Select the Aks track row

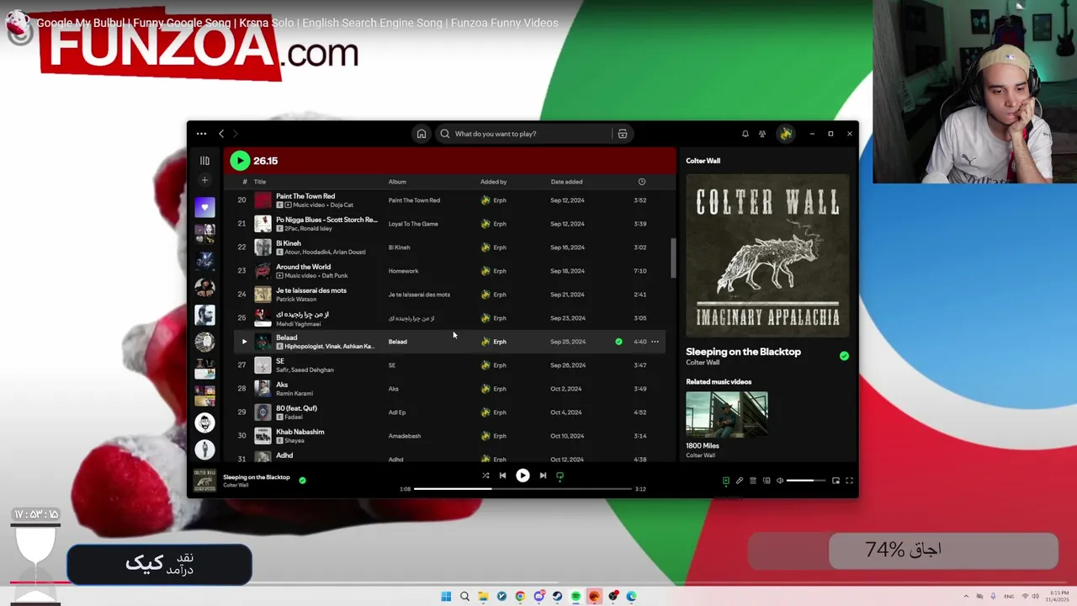[x=448, y=389]
